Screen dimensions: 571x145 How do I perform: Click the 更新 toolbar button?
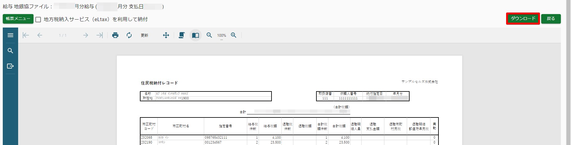(x=145, y=35)
